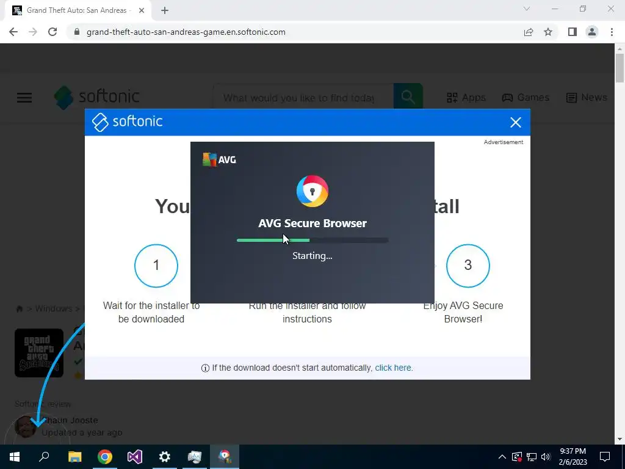The width and height of the screenshot is (625, 469).
Task: Click the home breadcrumb icon
Action: coord(19,308)
